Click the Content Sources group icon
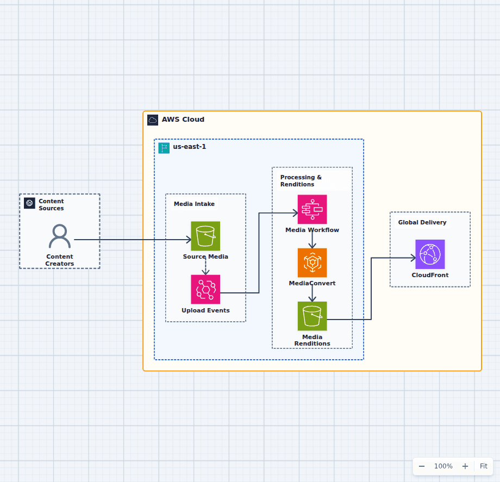This screenshot has height=482, width=500. (30, 203)
